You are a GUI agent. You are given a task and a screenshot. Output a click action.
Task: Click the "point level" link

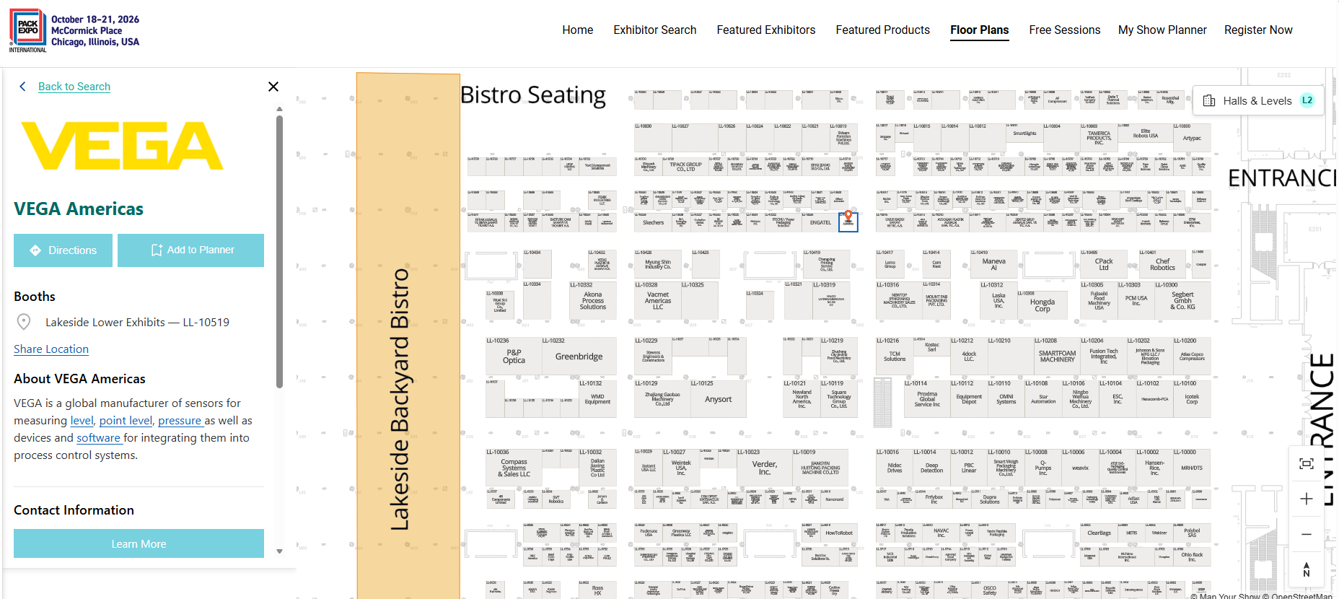[126, 421]
